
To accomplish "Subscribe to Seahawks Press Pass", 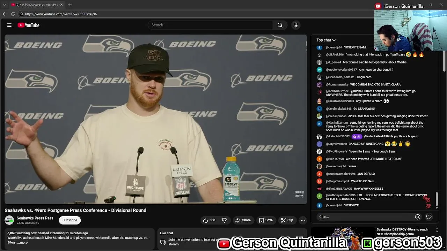I will point(70,220).
